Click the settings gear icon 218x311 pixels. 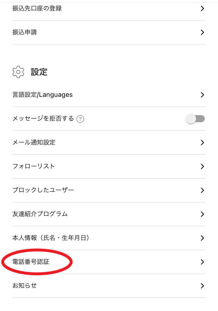(18, 72)
